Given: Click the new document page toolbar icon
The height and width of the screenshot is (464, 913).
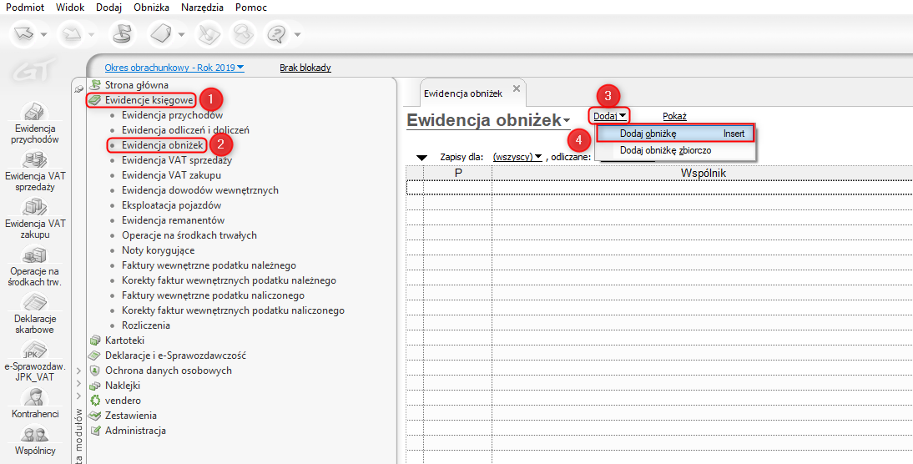Looking at the screenshot, I should 162,34.
